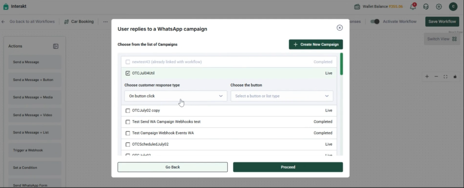Select the OTCJuly02 copy campaign checkbox
Viewport: 464px width, 188px height.
click(x=128, y=111)
